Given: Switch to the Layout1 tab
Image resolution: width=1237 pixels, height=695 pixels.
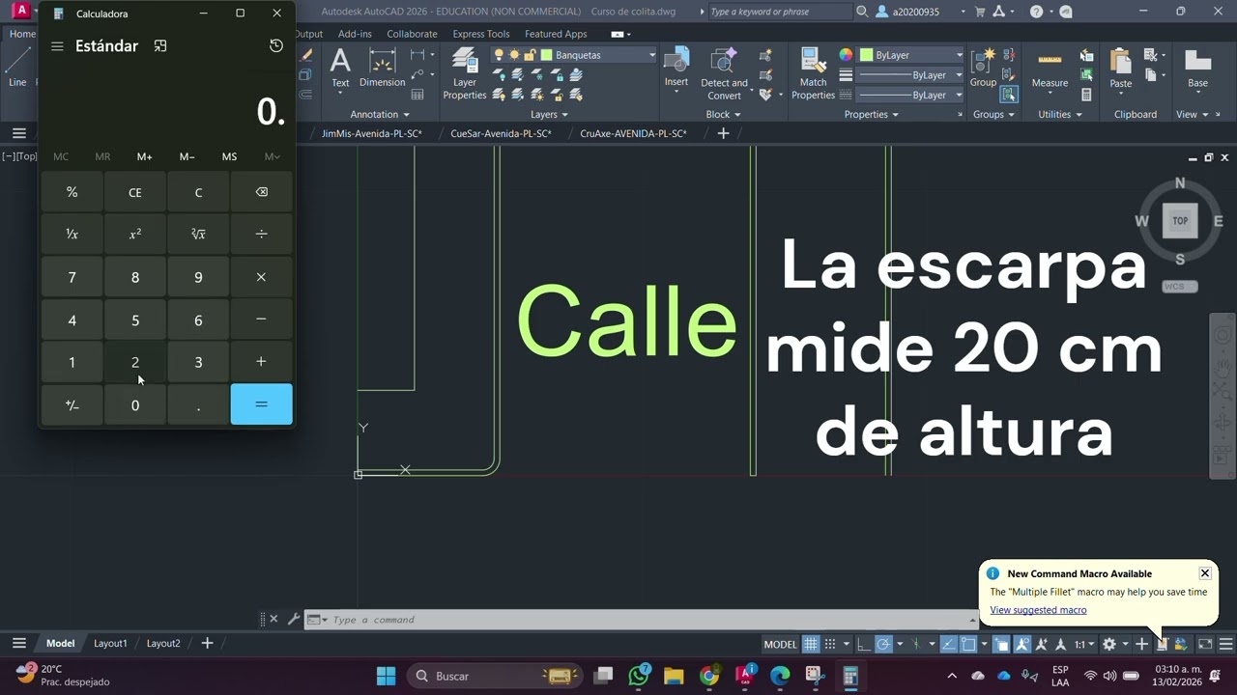Looking at the screenshot, I should [x=110, y=643].
